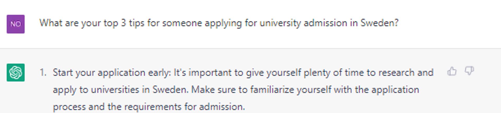Click the number 3 in the question
This screenshot has height=113, width=501.
coord(123,23)
